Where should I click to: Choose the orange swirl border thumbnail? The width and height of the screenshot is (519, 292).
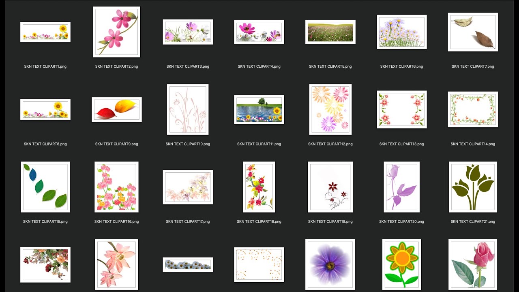pos(259,265)
